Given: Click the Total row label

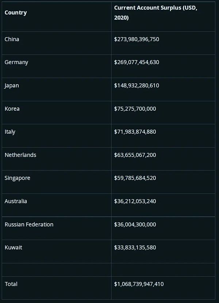Looking at the screenshot, I should [x=11, y=284].
